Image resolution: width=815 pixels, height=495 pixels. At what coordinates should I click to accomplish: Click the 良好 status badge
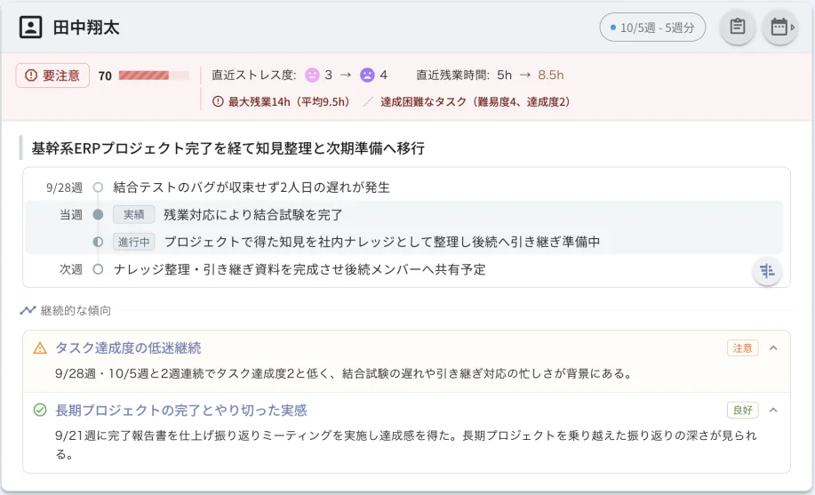(x=742, y=411)
